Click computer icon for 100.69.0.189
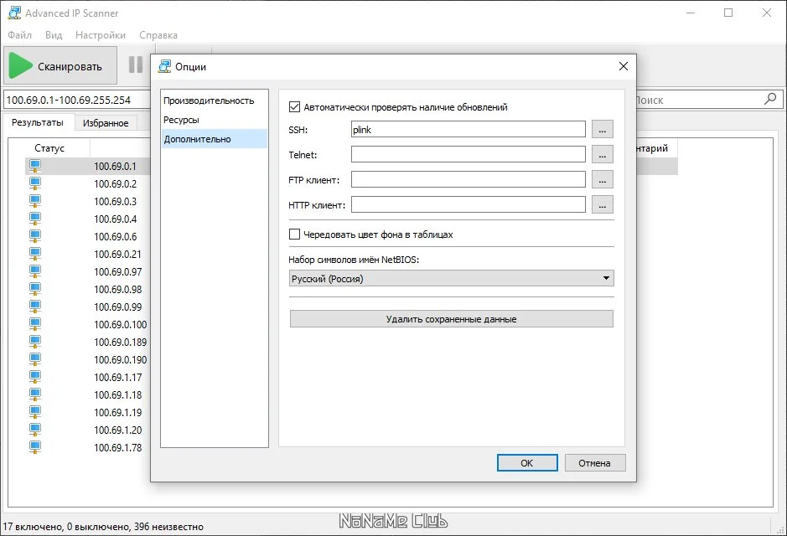Screen dimensions: 787x536 pos(35,342)
